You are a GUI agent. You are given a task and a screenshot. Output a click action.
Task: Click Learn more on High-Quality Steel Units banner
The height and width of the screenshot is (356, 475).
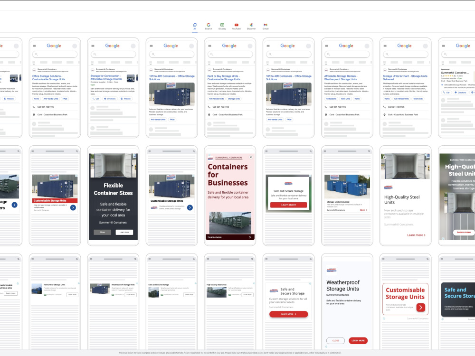click(247, 295)
